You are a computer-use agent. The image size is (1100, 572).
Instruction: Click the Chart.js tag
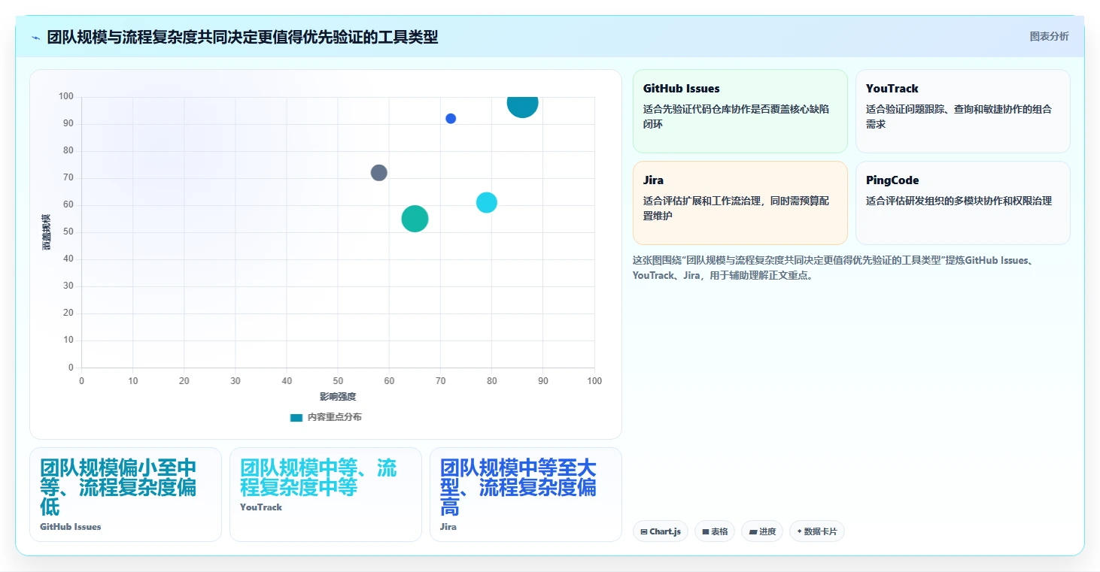661,531
